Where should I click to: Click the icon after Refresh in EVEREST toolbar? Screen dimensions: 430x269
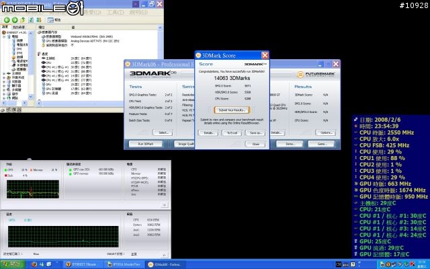[x=39, y=20]
